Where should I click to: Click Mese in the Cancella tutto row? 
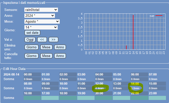tap(46, 56)
